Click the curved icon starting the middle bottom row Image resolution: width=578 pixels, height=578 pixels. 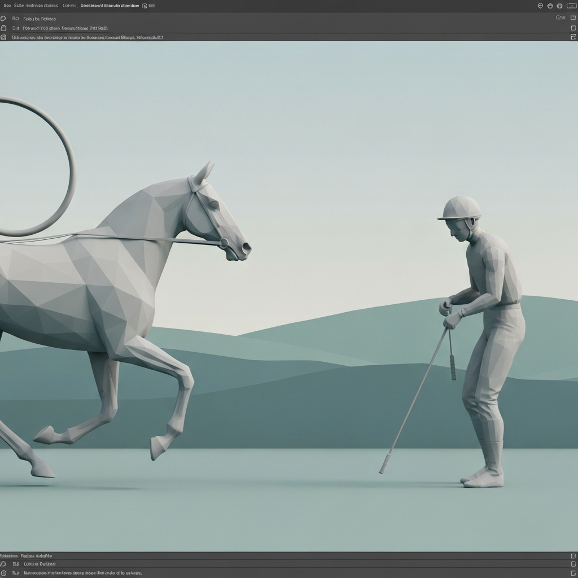pos(3,564)
